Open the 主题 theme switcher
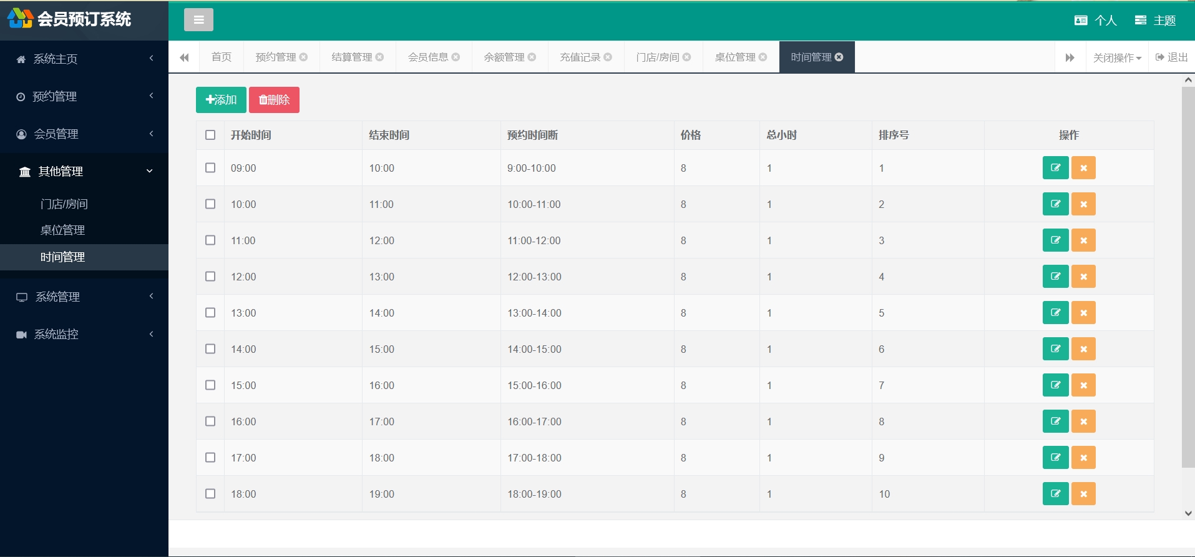 [x=1155, y=20]
